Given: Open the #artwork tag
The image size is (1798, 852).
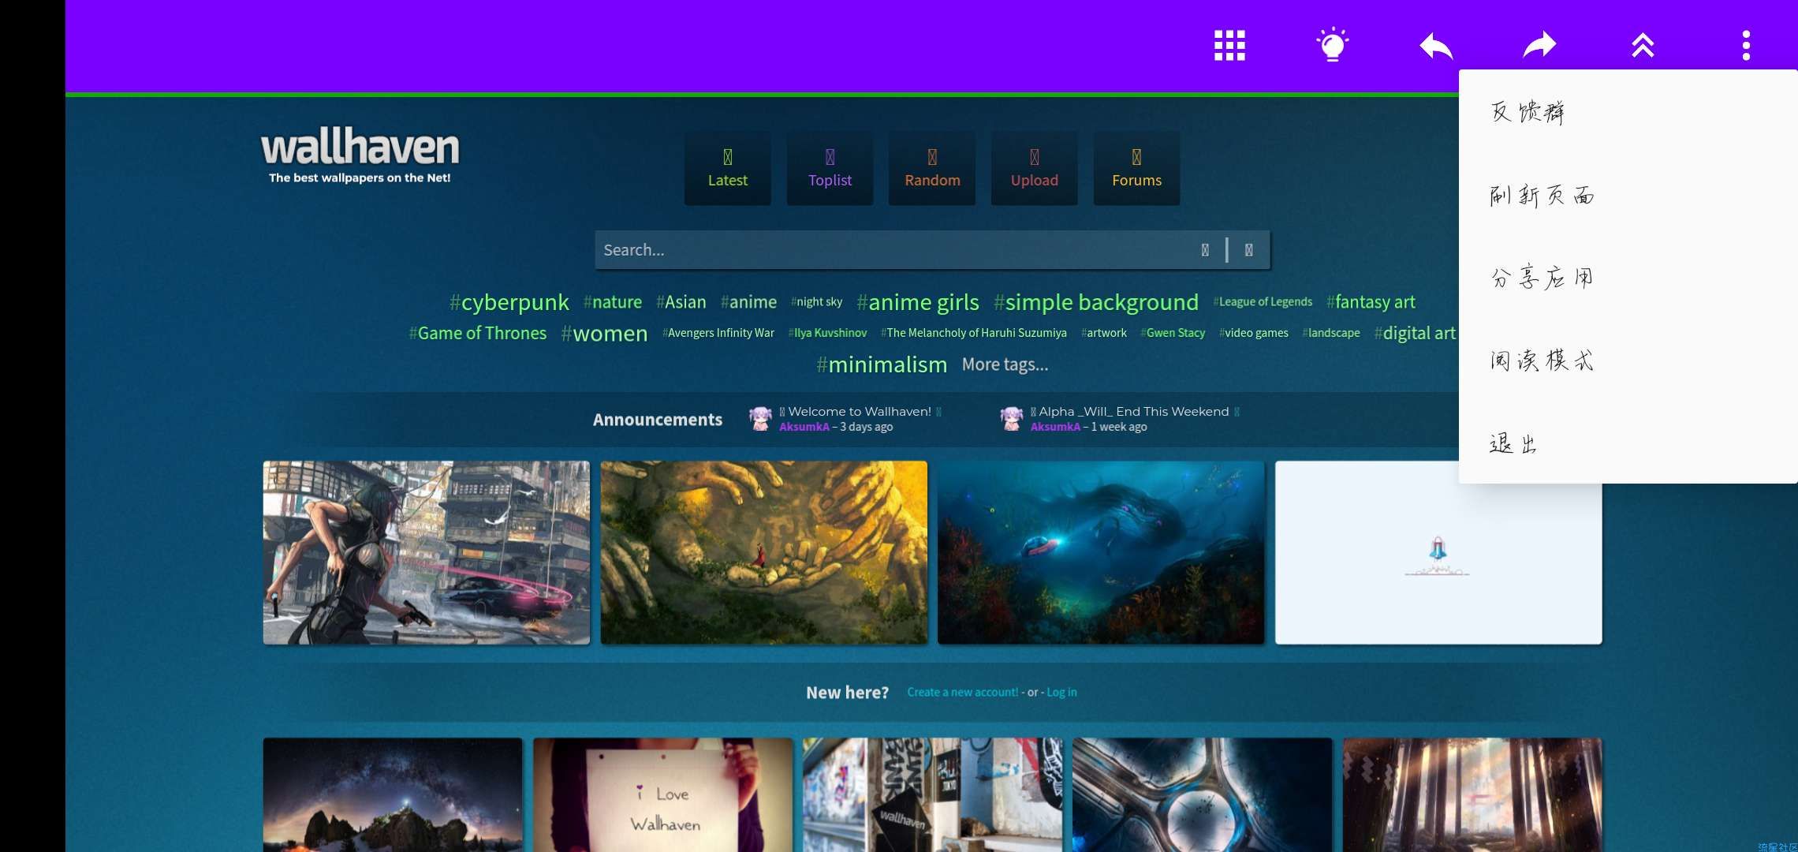Looking at the screenshot, I should click(1104, 333).
